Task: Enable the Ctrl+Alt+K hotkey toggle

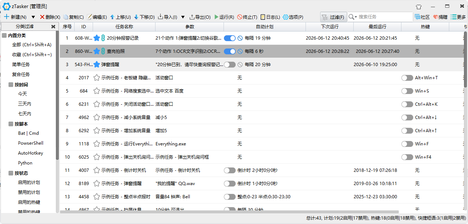Action: click(x=407, y=104)
